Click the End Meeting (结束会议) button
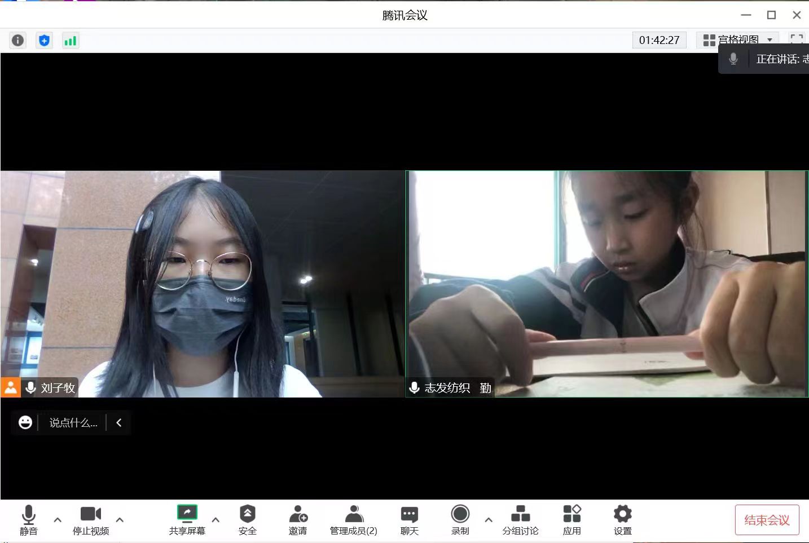The height and width of the screenshot is (543, 809). click(x=767, y=520)
